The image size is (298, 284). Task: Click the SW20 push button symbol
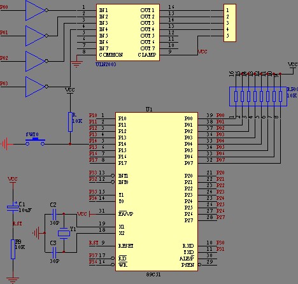[35, 142]
